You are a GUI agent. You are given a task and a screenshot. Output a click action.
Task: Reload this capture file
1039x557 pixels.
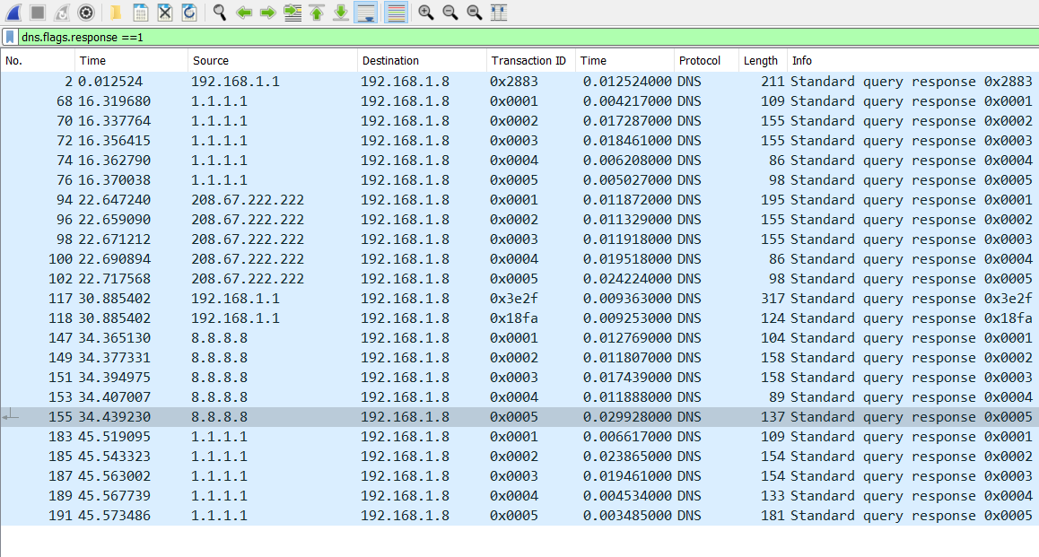tap(188, 13)
